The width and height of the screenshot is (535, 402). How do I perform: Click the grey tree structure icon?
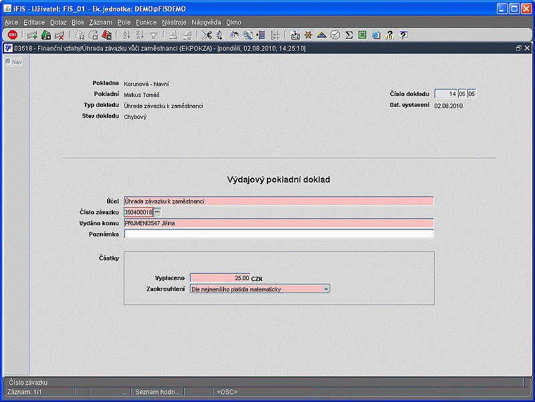coord(275,35)
